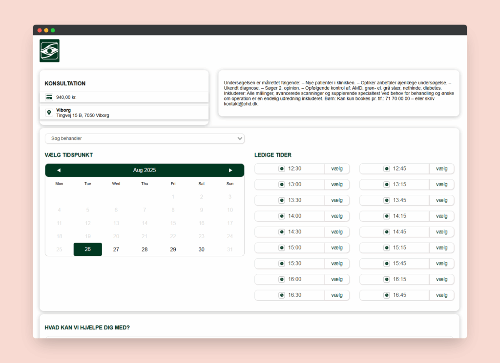Click the VÆLG TIDSPUNKT heading
This screenshot has width=500, height=363.
coord(68,155)
